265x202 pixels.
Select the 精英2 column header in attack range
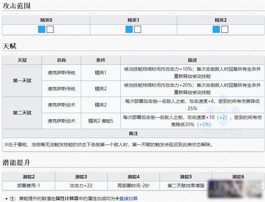click(220, 20)
